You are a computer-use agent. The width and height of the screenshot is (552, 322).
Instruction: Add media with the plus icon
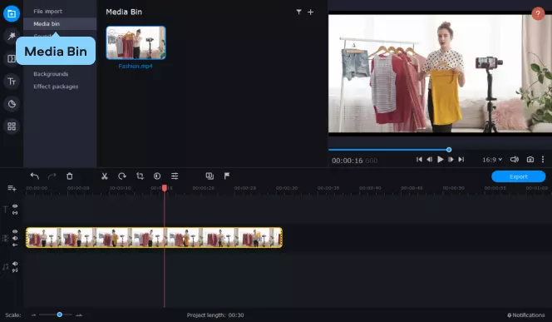pyautogui.click(x=311, y=12)
